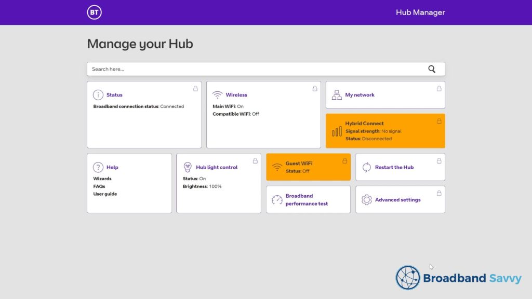Select the Wizards entry under Help

[102, 179]
